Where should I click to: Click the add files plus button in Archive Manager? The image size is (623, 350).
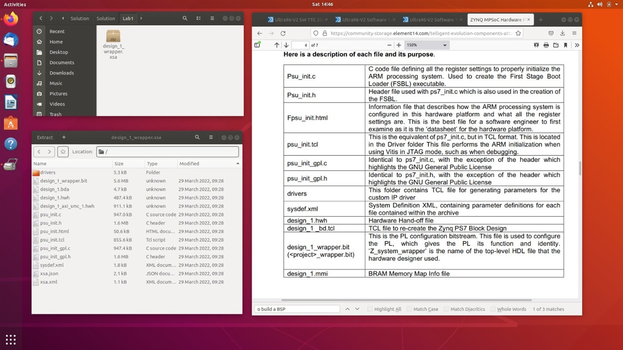coord(64,138)
